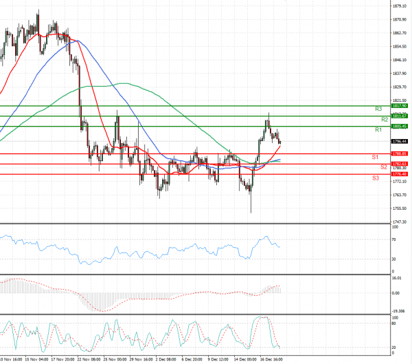Image resolution: width=412 pixels, height=364 pixels.
Task: Click the 25 Nov 00:00 time label
Action: point(115,359)
